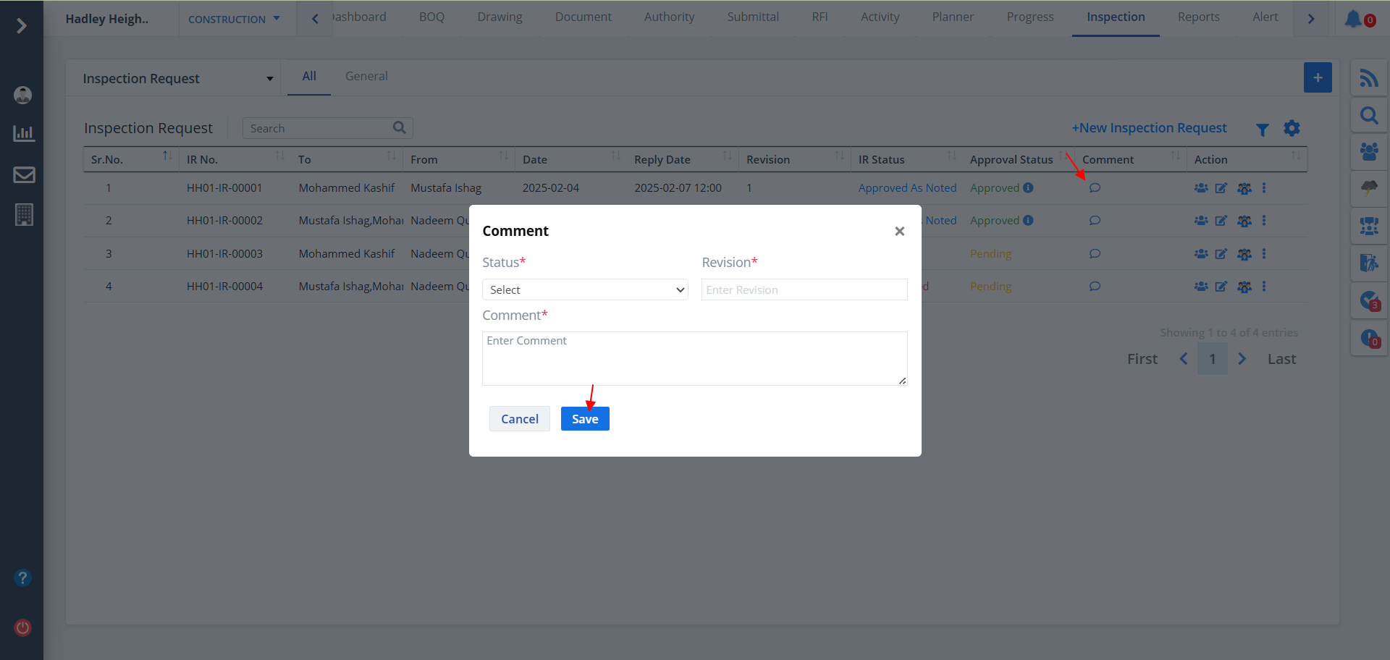Open comment icon for HH01-IR-00001
The image size is (1390, 660).
pyautogui.click(x=1095, y=188)
